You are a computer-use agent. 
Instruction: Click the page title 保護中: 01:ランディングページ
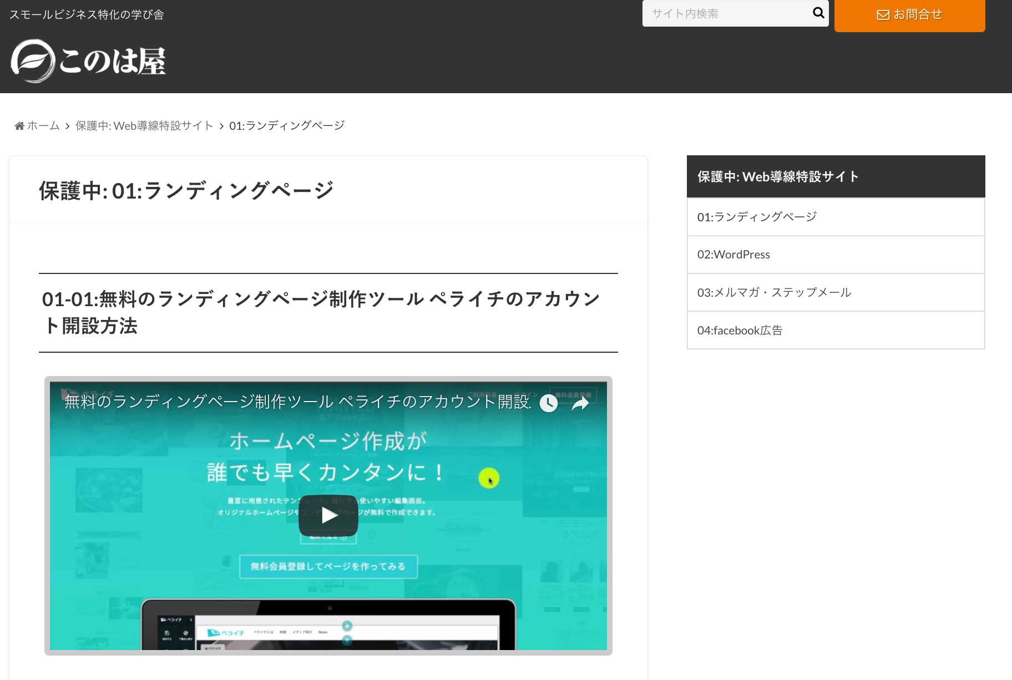(186, 191)
